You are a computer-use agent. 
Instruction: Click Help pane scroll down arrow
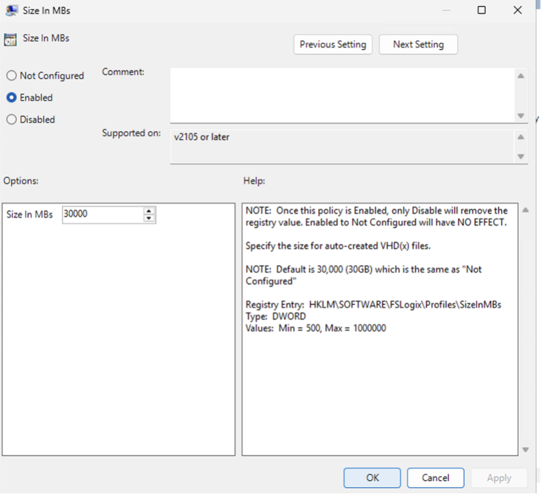pos(526,450)
